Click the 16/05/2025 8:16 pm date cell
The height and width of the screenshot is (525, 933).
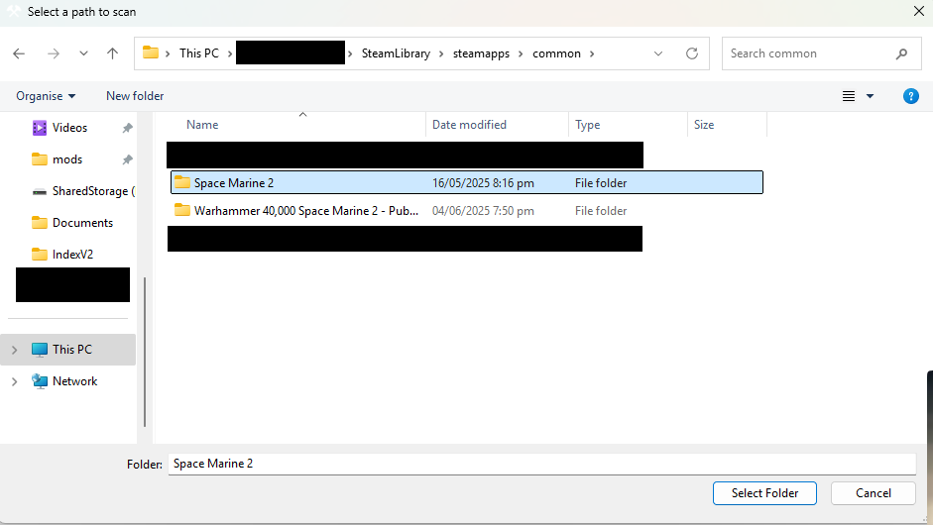click(x=483, y=182)
